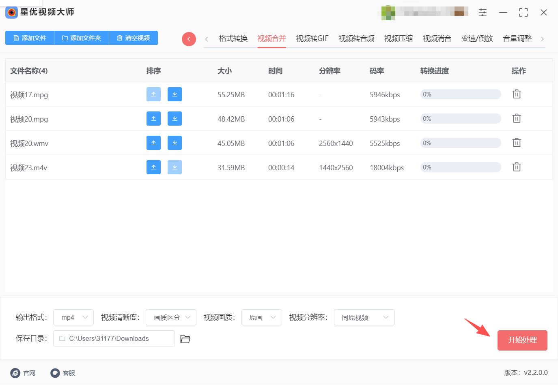
Task: Move 视频23.m4v down in order
Action: point(175,167)
